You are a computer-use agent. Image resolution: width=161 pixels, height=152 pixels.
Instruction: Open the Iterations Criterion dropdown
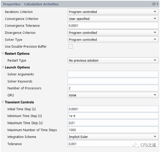113,12
